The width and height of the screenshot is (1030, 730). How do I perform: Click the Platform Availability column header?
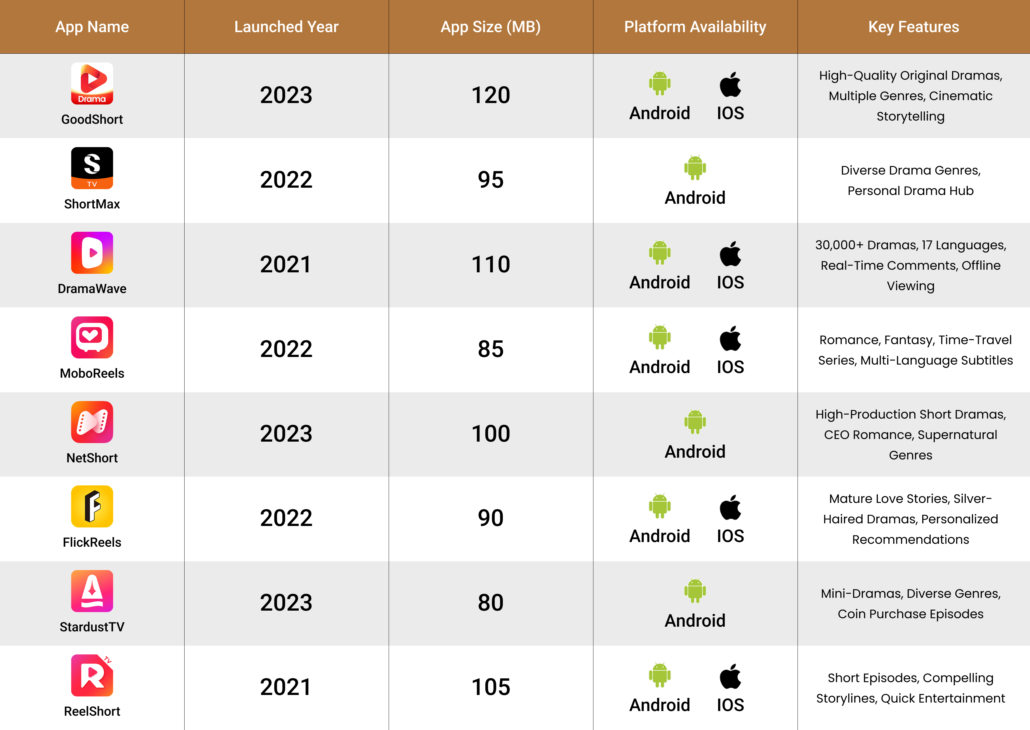click(695, 27)
